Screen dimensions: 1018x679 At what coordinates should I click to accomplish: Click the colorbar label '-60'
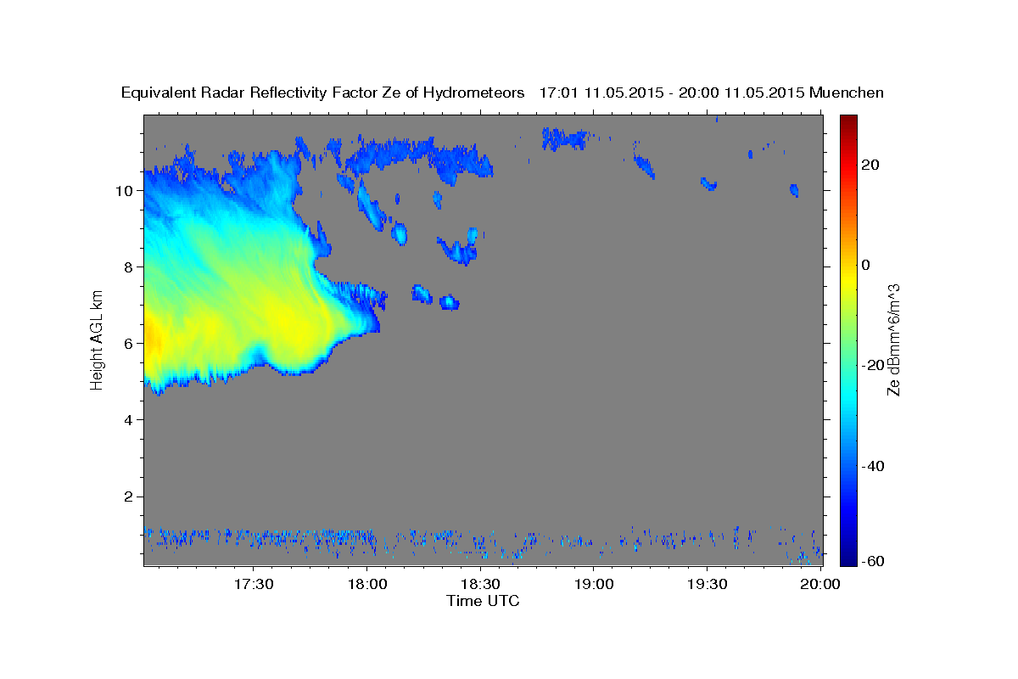click(x=873, y=561)
